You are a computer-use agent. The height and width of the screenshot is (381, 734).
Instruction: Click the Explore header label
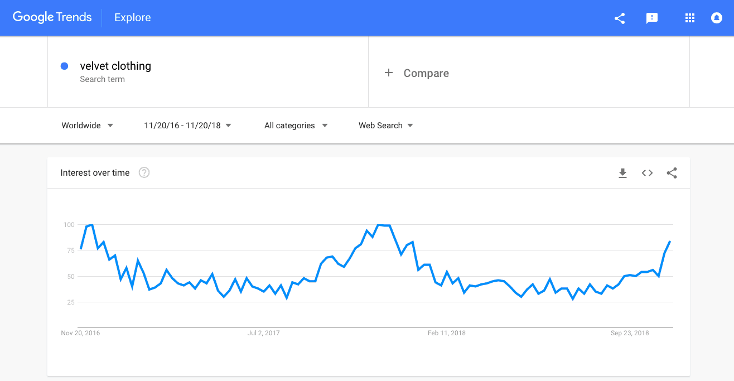coord(133,18)
